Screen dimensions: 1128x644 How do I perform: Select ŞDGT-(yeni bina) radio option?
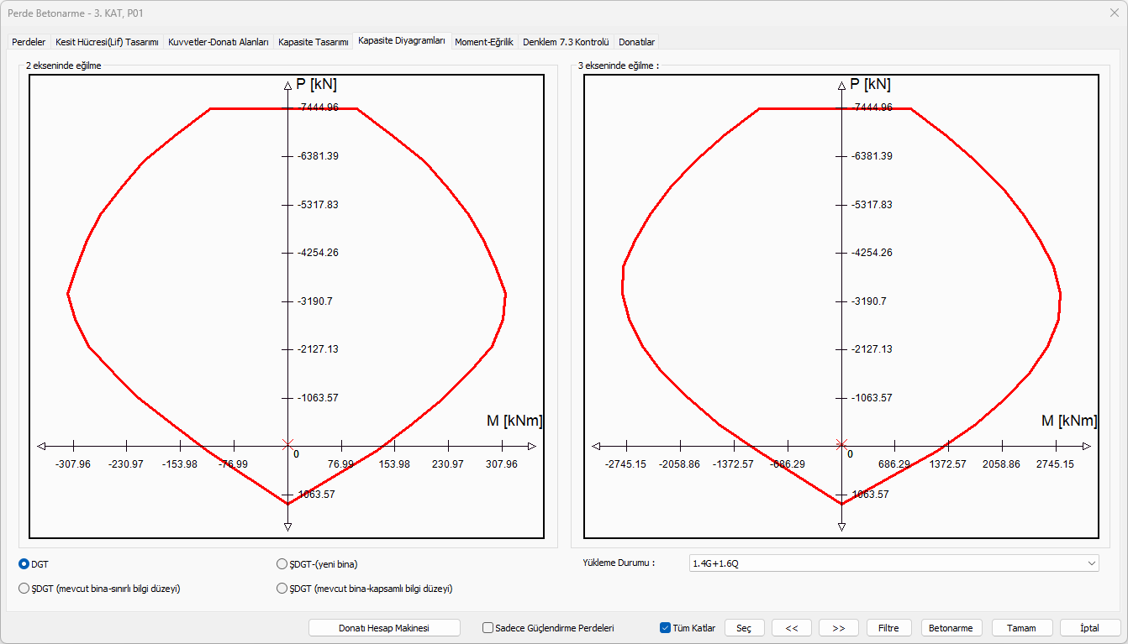pos(282,564)
